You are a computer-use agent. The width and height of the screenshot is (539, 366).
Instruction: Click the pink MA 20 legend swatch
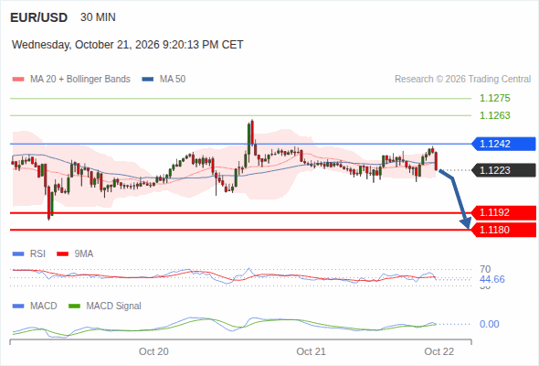pos(18,80)
